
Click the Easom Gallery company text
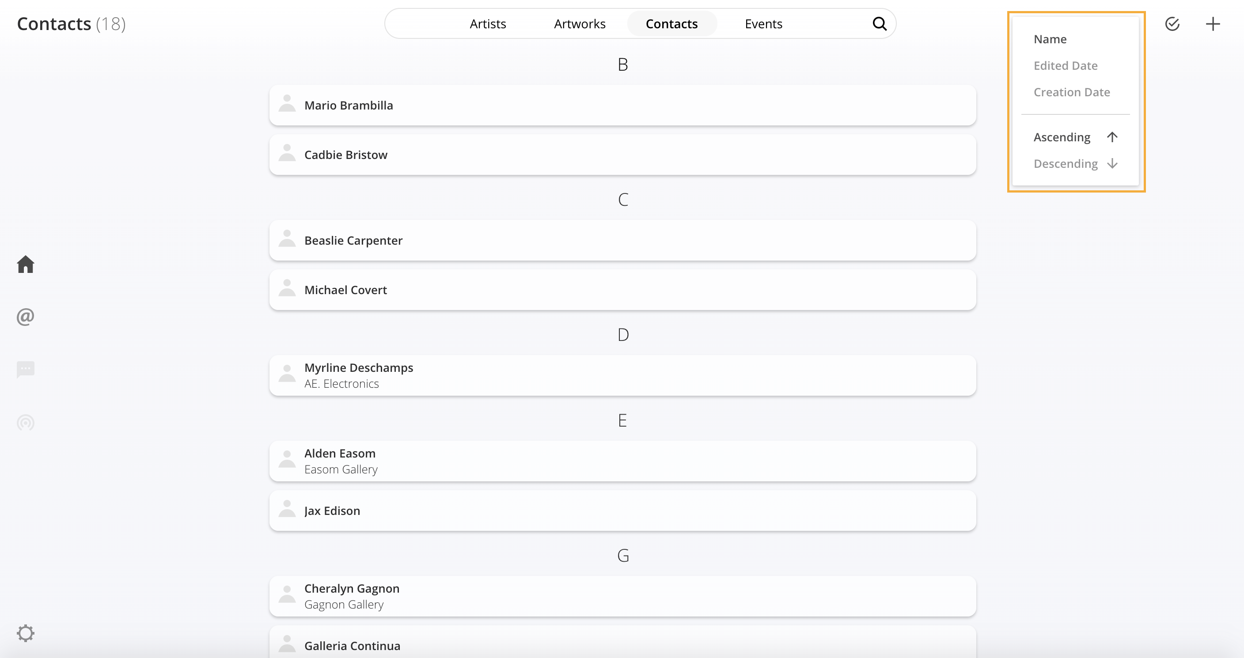[x=341, y=470]
